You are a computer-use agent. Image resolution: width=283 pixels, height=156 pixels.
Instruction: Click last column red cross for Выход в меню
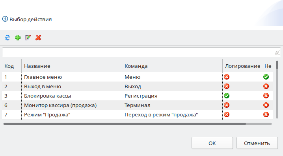[266, 86]
